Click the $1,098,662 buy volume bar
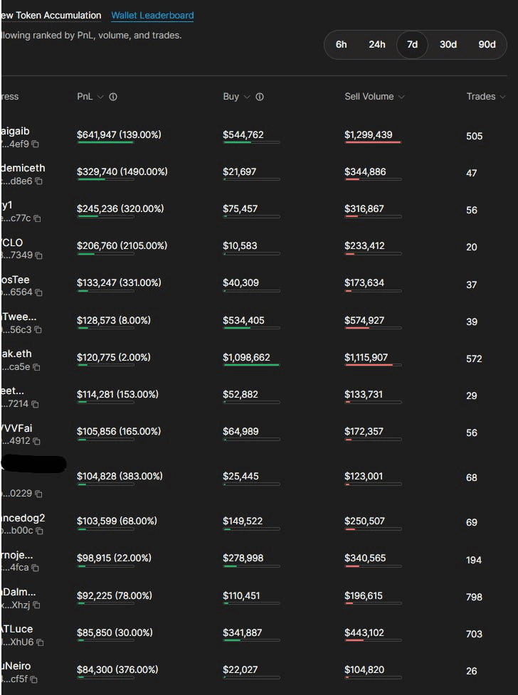 [x=251, y=365]
